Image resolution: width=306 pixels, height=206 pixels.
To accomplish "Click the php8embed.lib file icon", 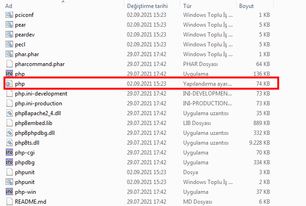I will pos(9,123).
